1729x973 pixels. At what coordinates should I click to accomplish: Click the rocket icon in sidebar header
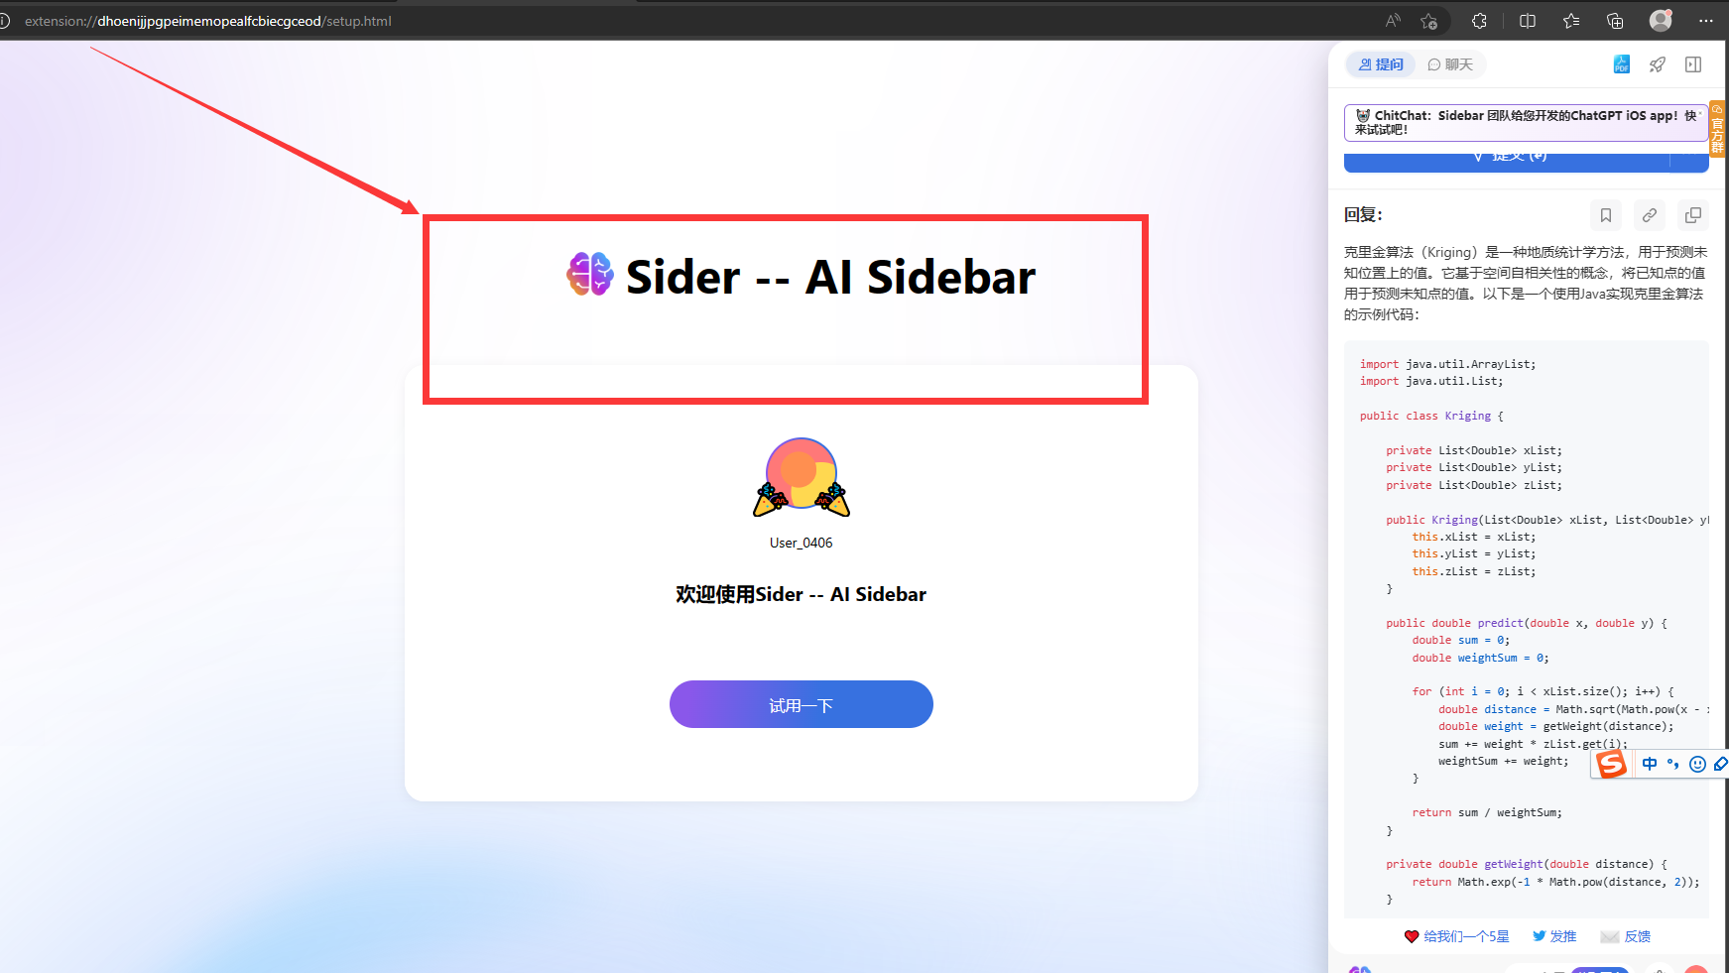(1658, 64)
